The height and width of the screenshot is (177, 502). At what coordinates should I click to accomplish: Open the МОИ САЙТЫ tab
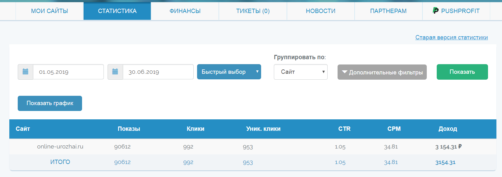pyautogui.click(x=49, y=11)
